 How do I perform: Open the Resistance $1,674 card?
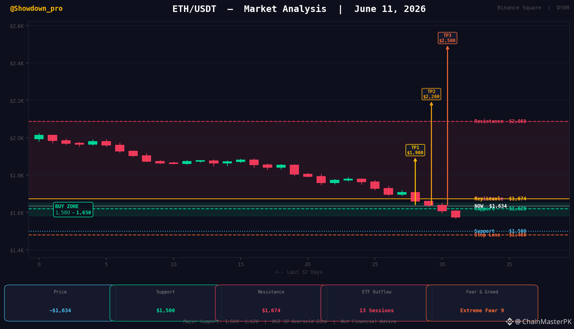pyautogui.click(x=271, y=303)
